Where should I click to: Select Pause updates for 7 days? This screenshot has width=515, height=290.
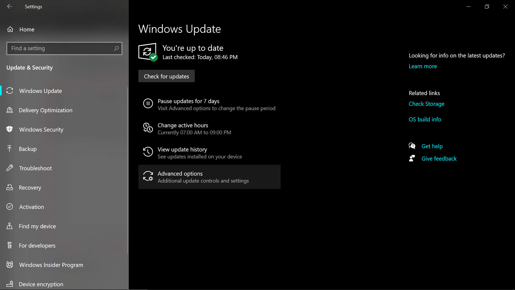pyautogui.click(x=209, y=104)
